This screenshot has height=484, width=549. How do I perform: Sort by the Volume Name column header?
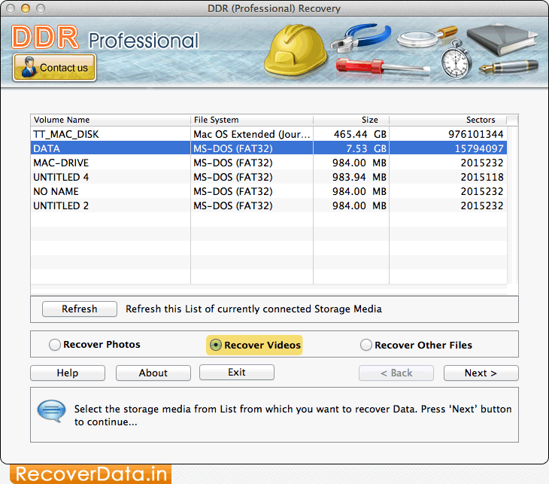pos(111,120)
